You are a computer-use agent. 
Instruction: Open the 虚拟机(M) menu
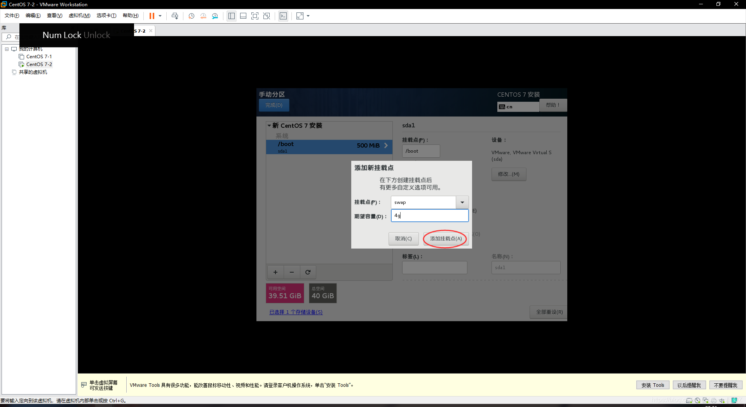click(79, 16)
